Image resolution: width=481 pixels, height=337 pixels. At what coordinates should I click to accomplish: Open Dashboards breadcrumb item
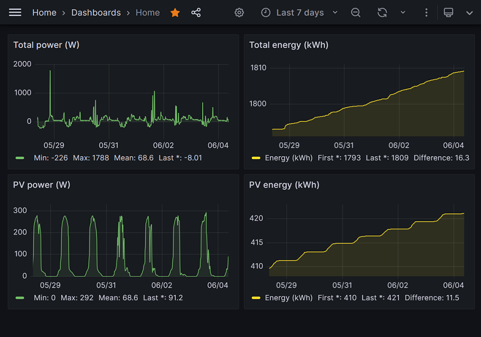96,13
